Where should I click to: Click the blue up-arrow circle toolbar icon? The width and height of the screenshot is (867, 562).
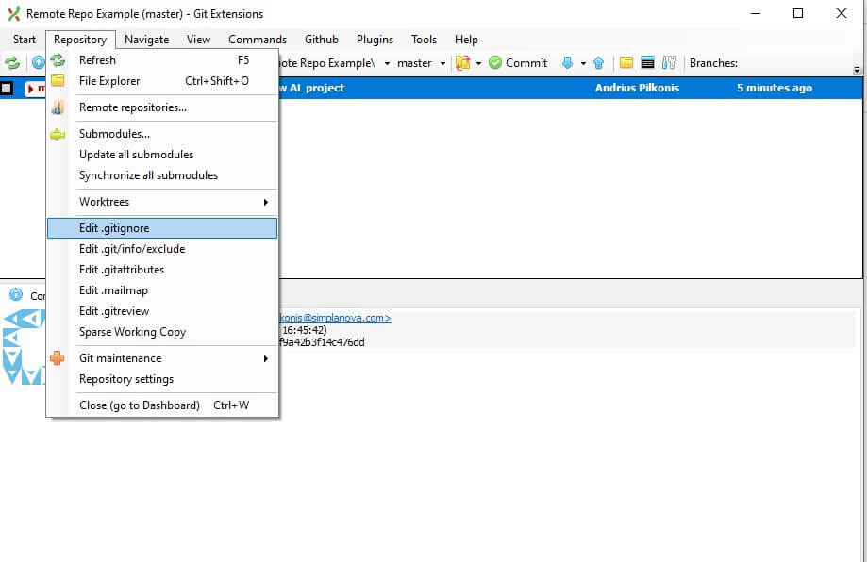tap(38, 63)
